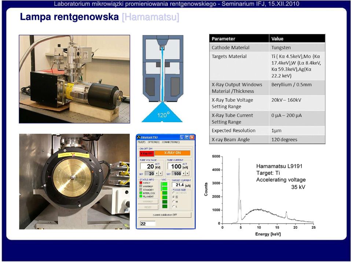Click the 'Lampa rentgenowska' slide title

point(69,17)
